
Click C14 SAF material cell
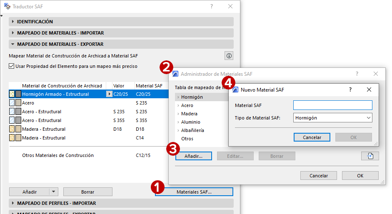tap(140, 138)
